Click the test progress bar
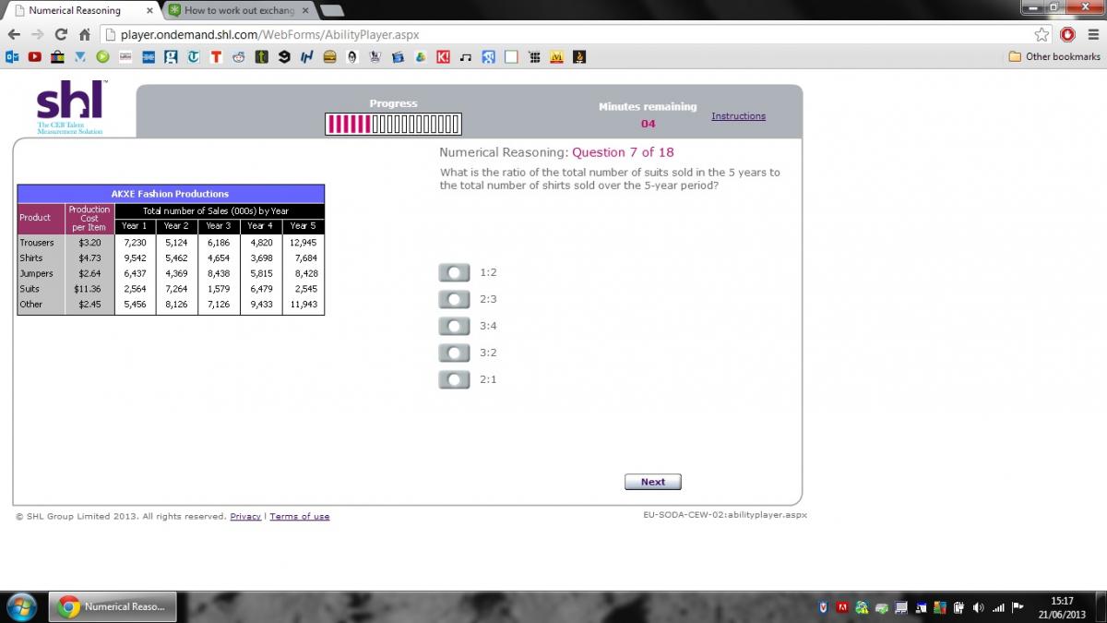 click(x=393, y=124)
